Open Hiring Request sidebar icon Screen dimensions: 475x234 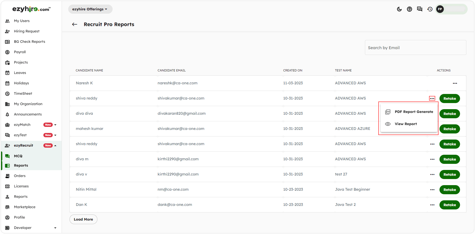tap(7, 31)
